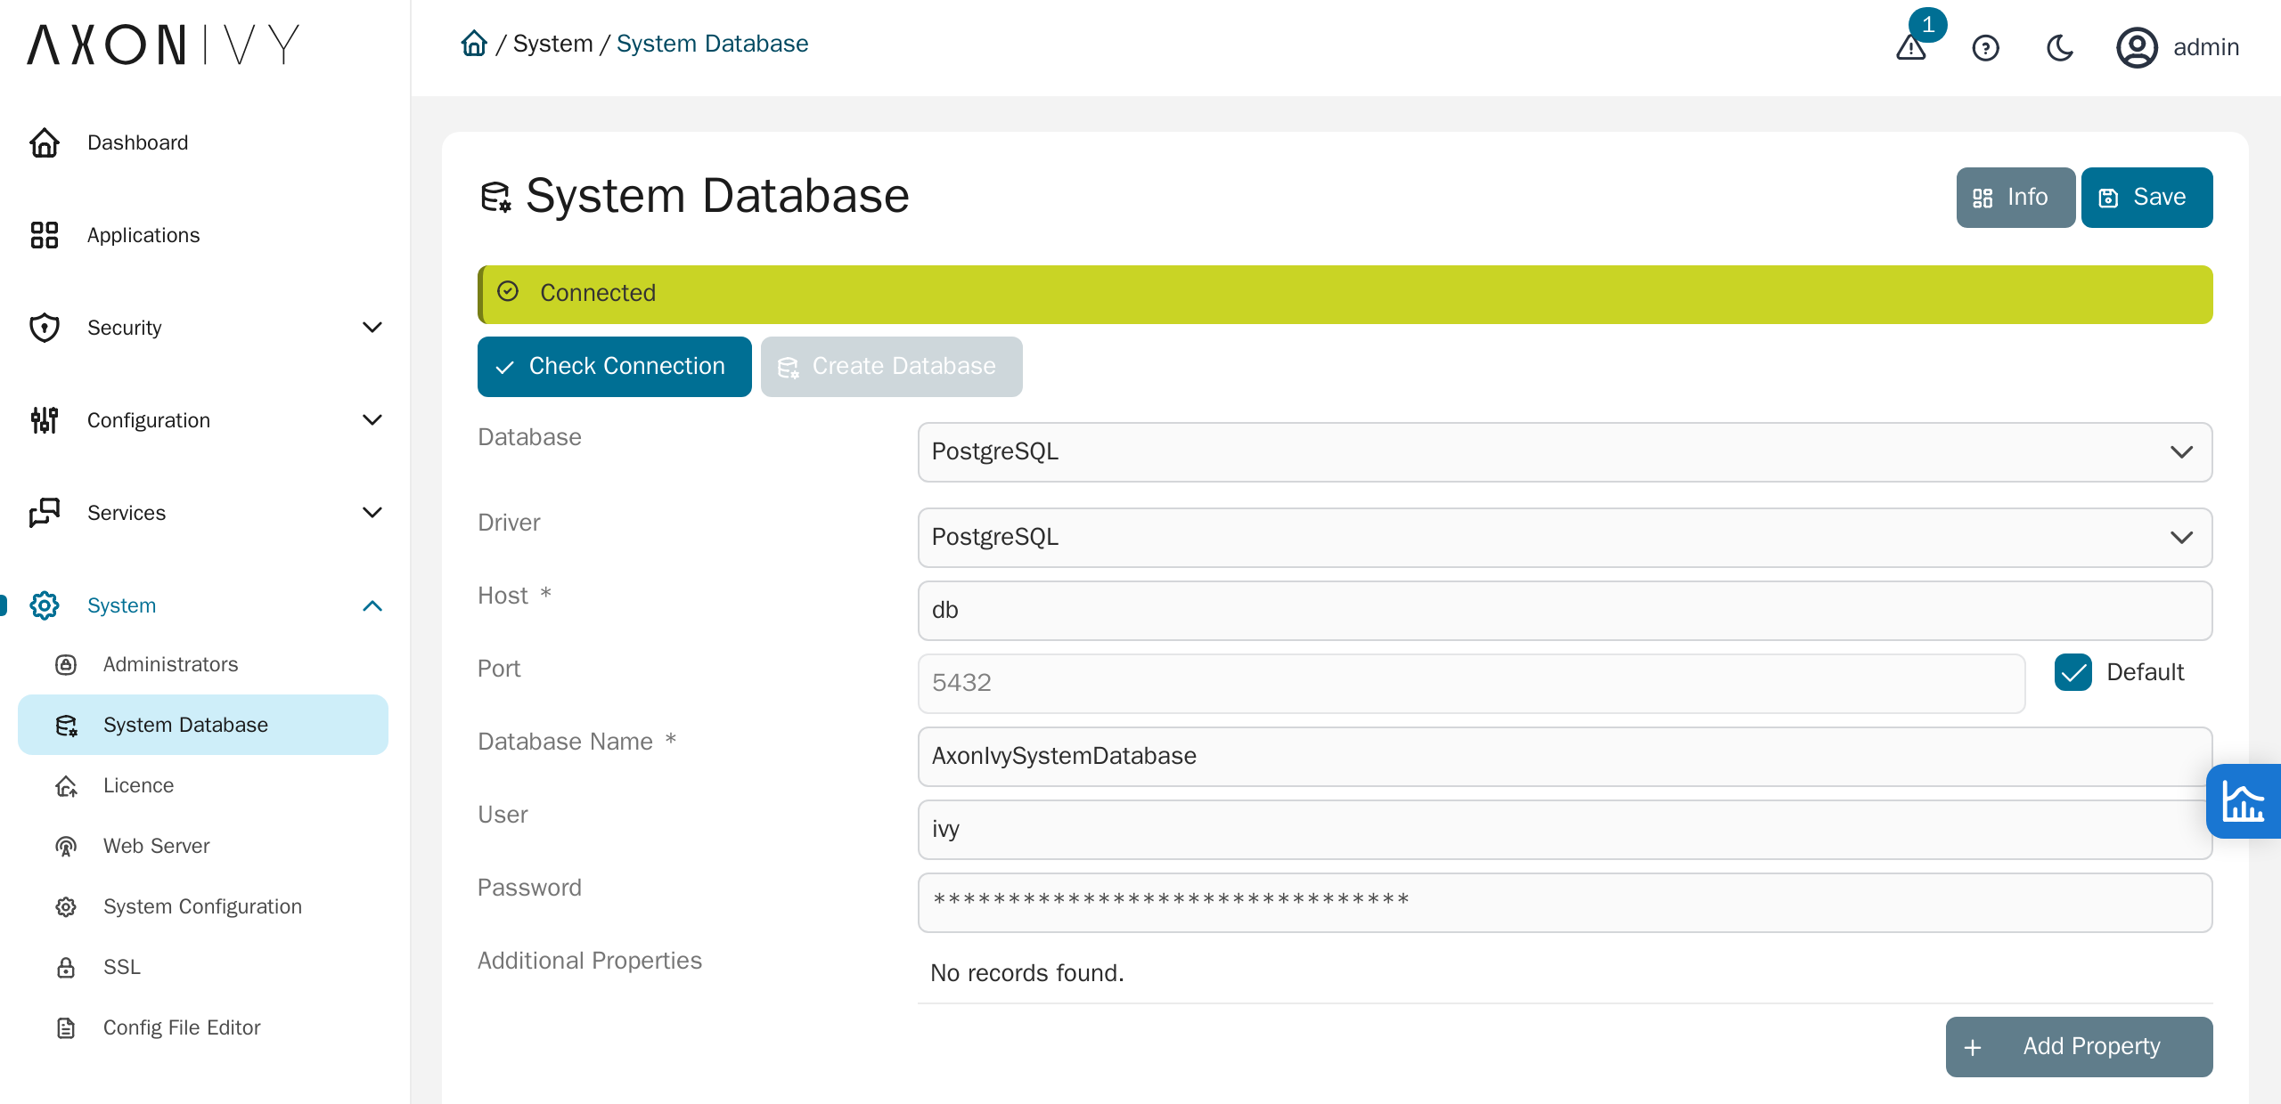The image size is (2281, 1104).
Task: Click the Connected status message
Action: (x=1345, y=295)
